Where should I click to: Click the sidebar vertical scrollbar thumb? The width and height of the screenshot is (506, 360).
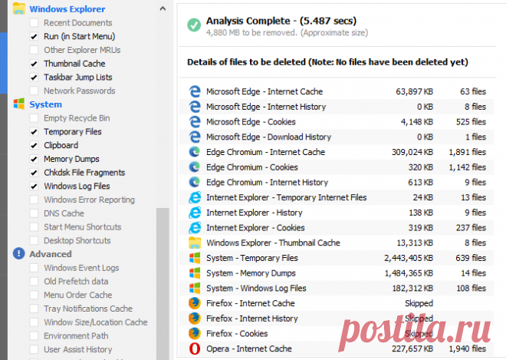click(163, 284)
